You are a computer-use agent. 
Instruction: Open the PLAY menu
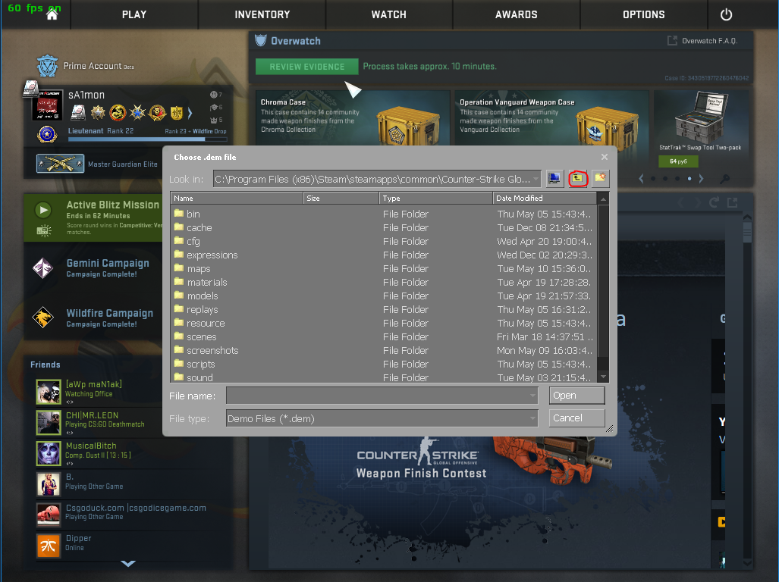[x=134, y=14]
